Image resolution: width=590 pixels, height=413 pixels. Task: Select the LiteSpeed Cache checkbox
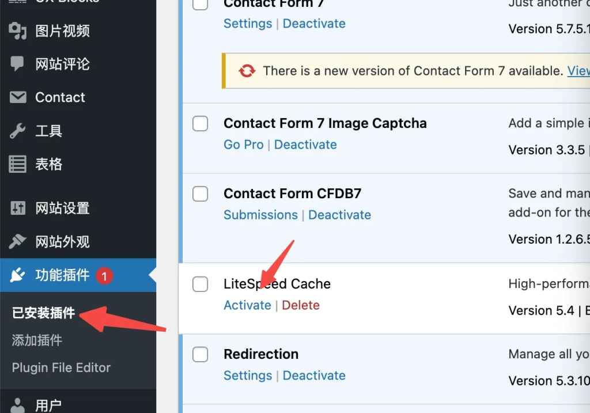[200, 284]
